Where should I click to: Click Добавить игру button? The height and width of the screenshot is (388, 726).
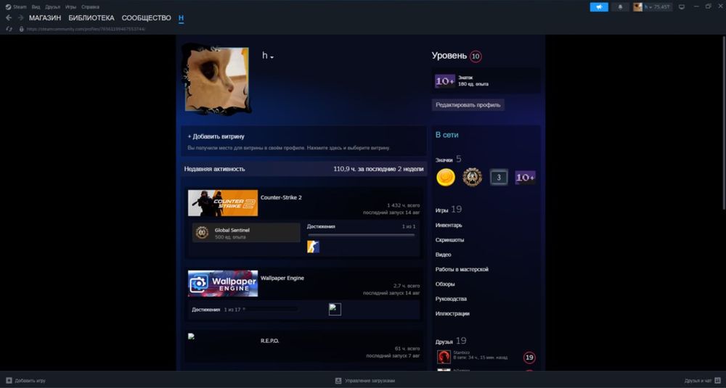[x=26, y=381]
